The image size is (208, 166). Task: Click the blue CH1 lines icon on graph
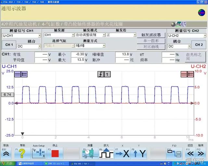coord(18,74)
